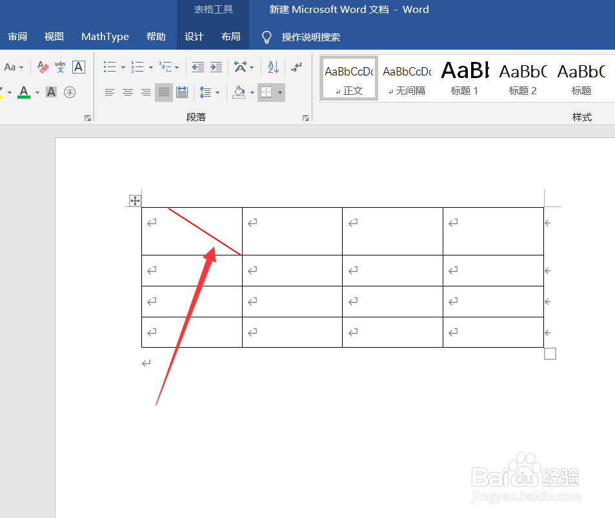This screenshot has width=615, height=518.
Task: Expand the bullets library dropdown
Action: [x=123, y=68]
